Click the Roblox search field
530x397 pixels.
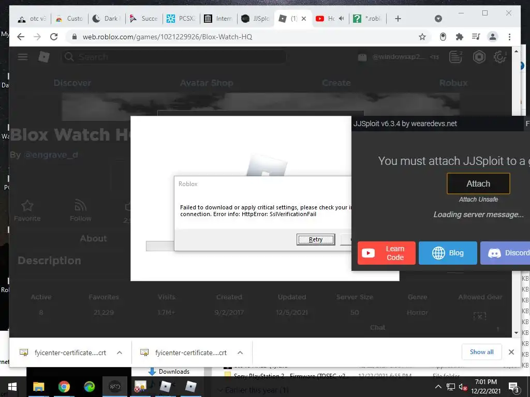coord(174,57)
